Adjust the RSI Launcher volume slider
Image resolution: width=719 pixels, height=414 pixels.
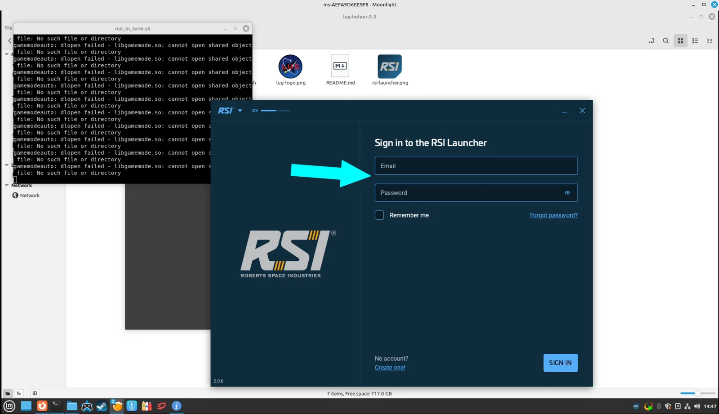275,111
